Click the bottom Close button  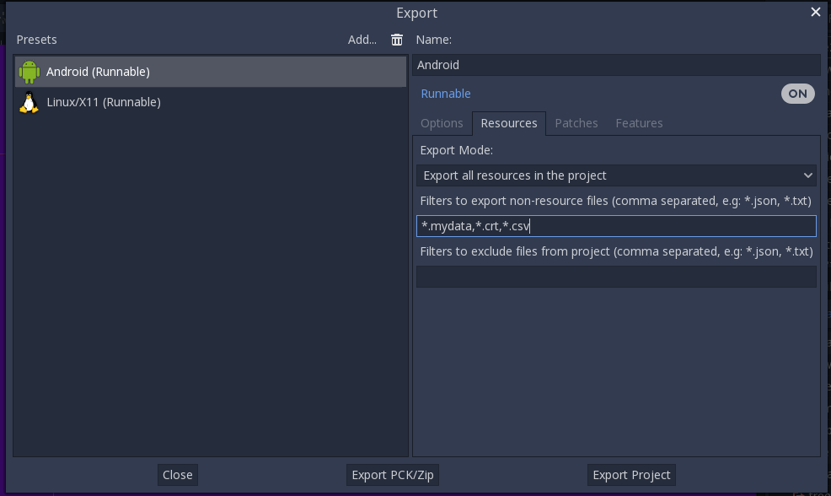click(178, 475)
